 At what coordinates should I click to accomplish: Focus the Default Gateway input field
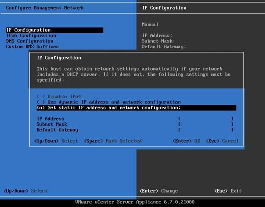(206, 130)
